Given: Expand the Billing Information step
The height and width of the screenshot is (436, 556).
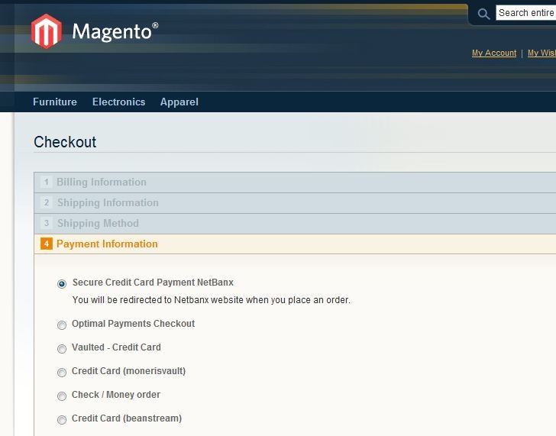Looking at the screenshot, I should coord(295,182).
